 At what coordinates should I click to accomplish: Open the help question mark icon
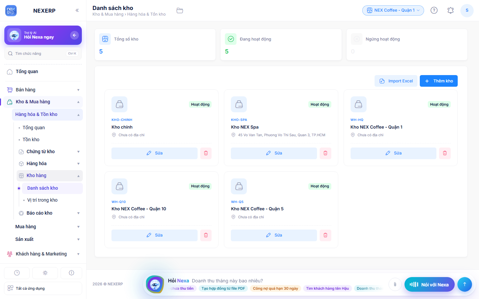434,10
